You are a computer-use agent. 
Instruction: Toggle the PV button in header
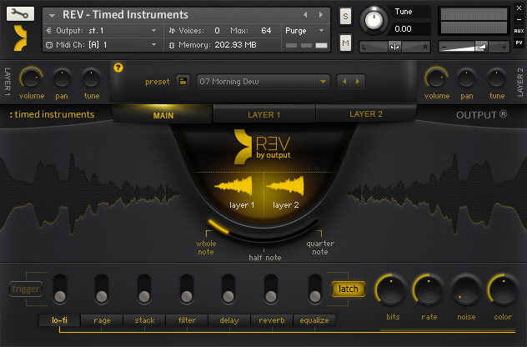519,43
